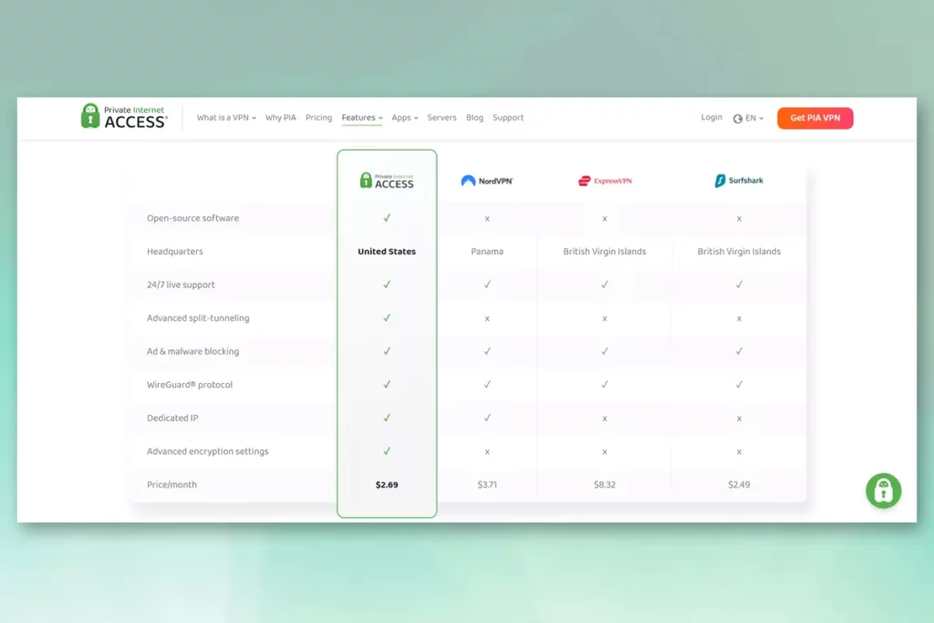
Task: Click the PIA logo in highlighted column
Action: click(387, 181)
